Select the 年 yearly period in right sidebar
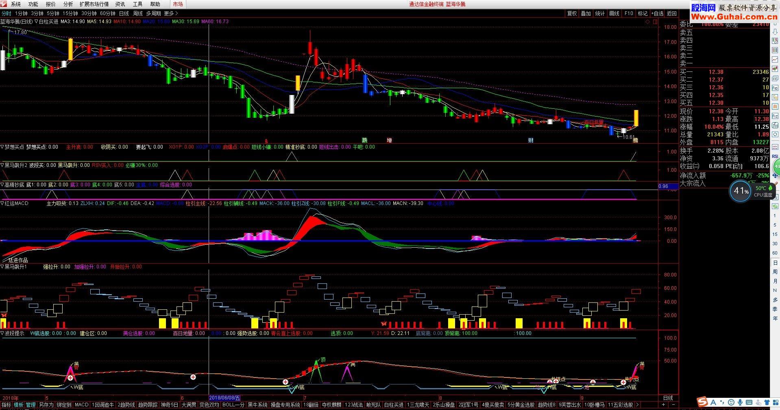The image size is (780, 410). coord(775,318)
